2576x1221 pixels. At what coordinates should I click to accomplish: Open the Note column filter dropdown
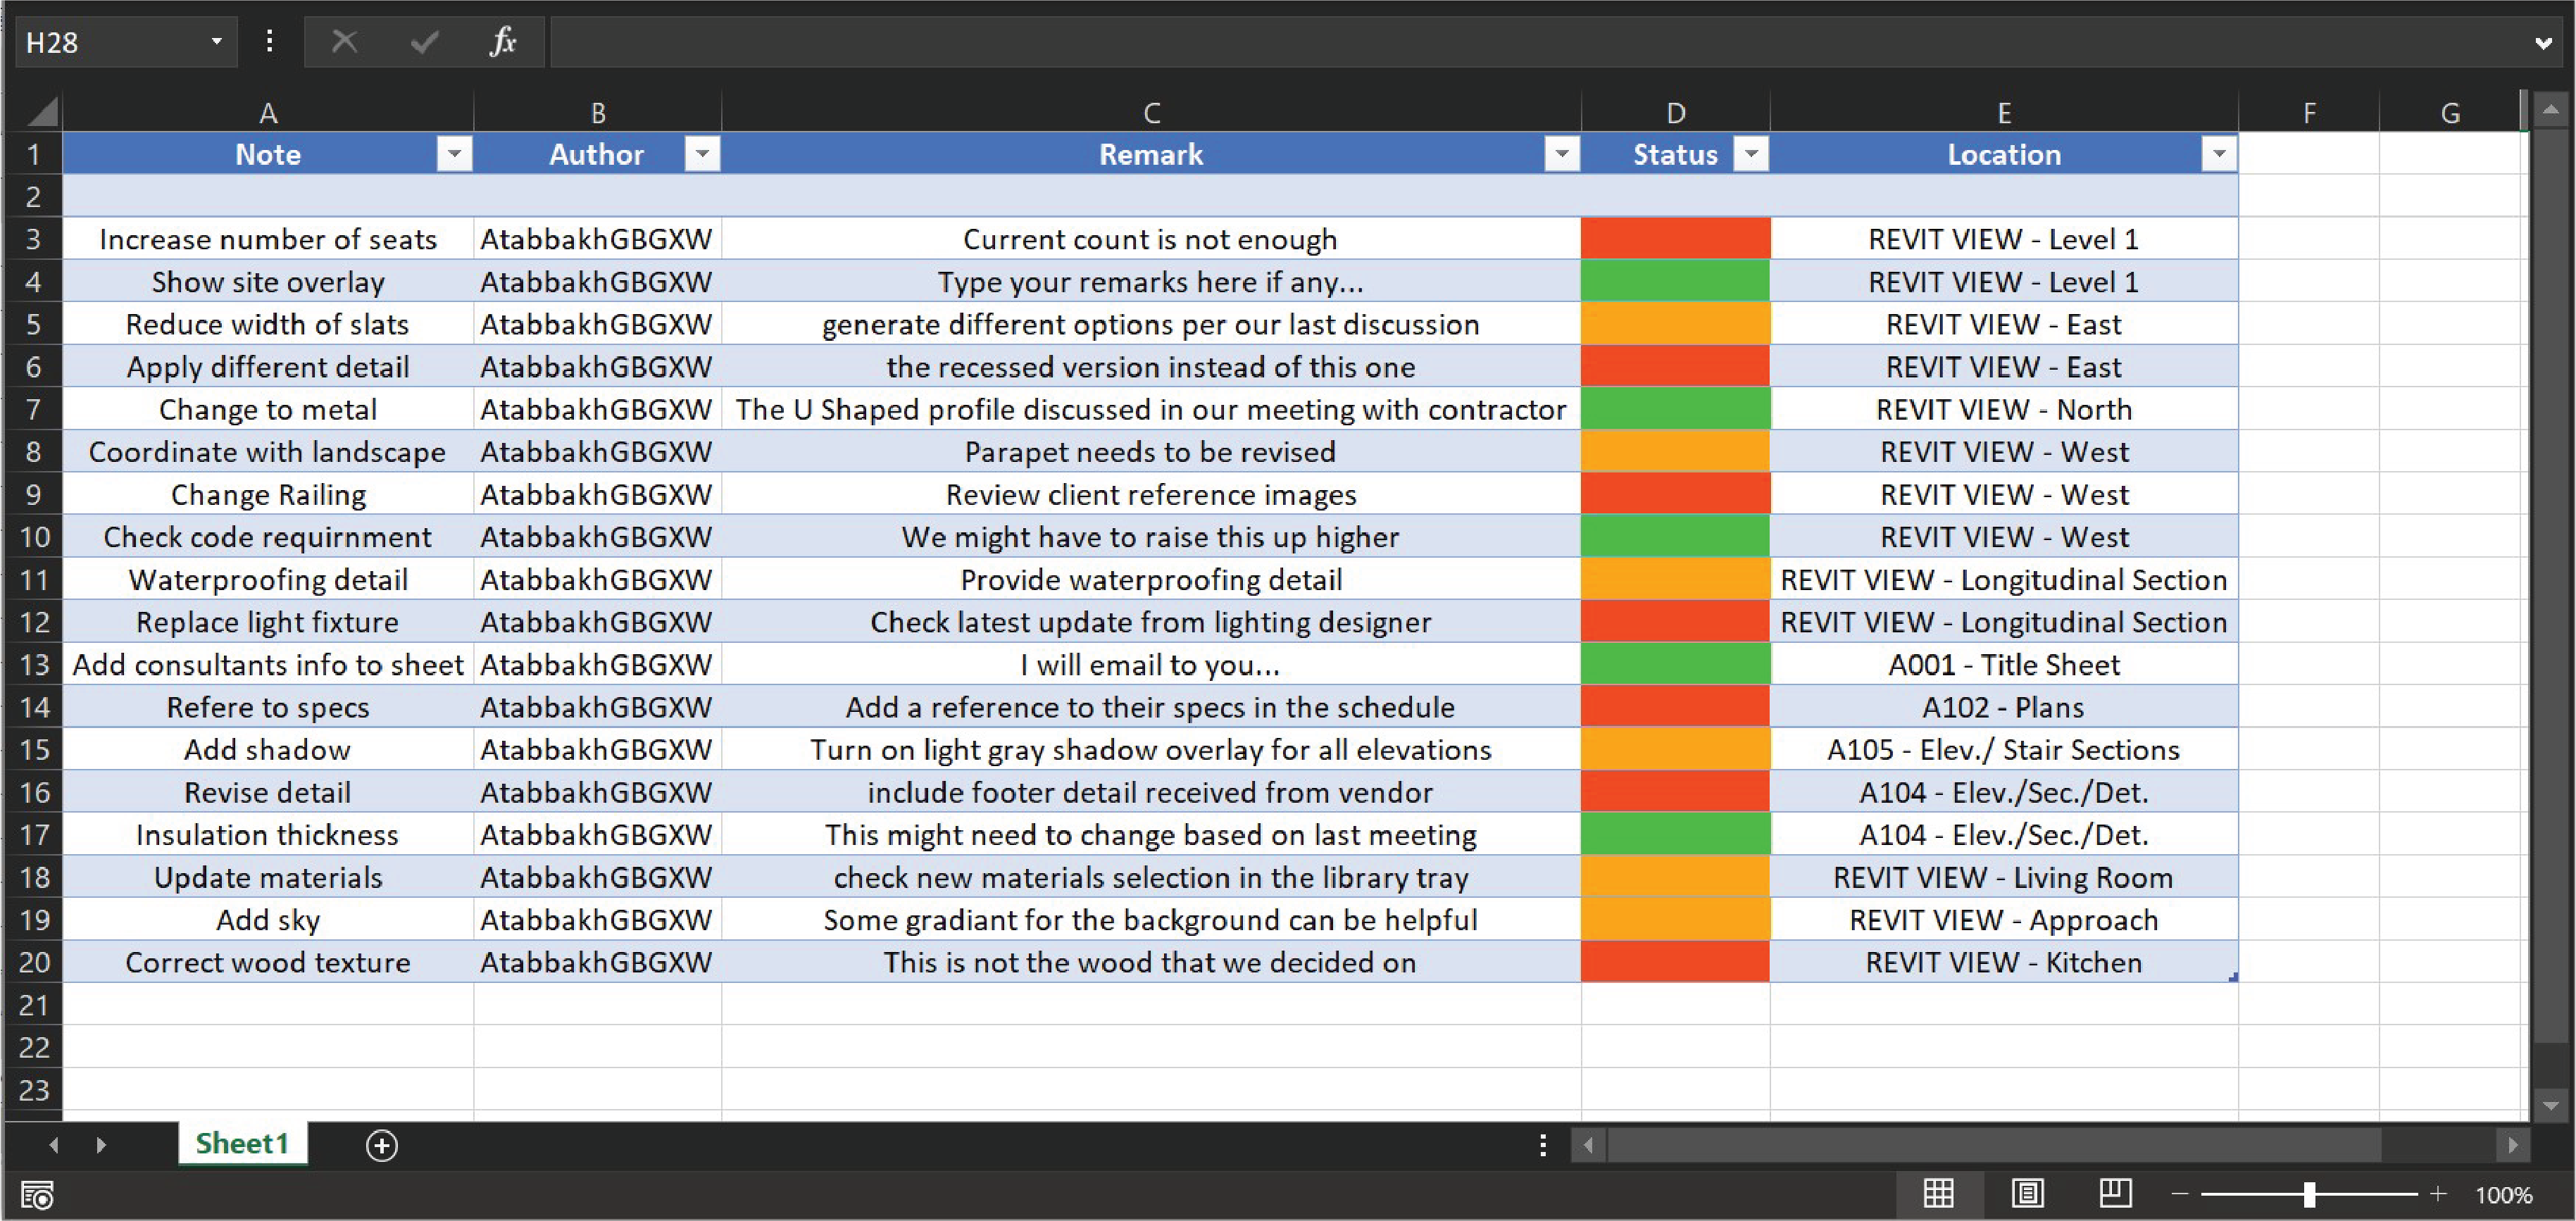[x=454, y=154]
